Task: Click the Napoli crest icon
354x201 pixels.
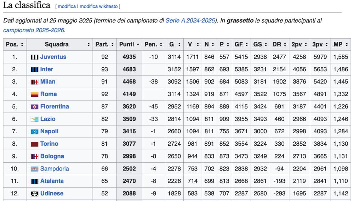Action: pyautogui.click(x=34, y=132)
